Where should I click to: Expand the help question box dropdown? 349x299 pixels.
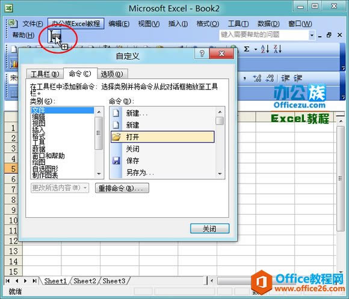click(x=312, y=35)
